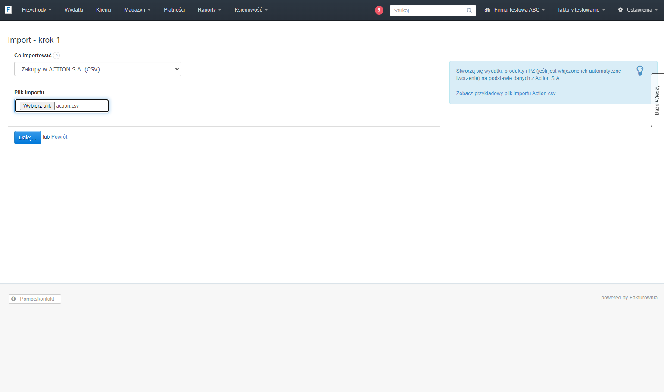Image resolution: width=664 pixels, height=392 pixels.
Task: Click the search magnifier icon
Action: point(469,10)
